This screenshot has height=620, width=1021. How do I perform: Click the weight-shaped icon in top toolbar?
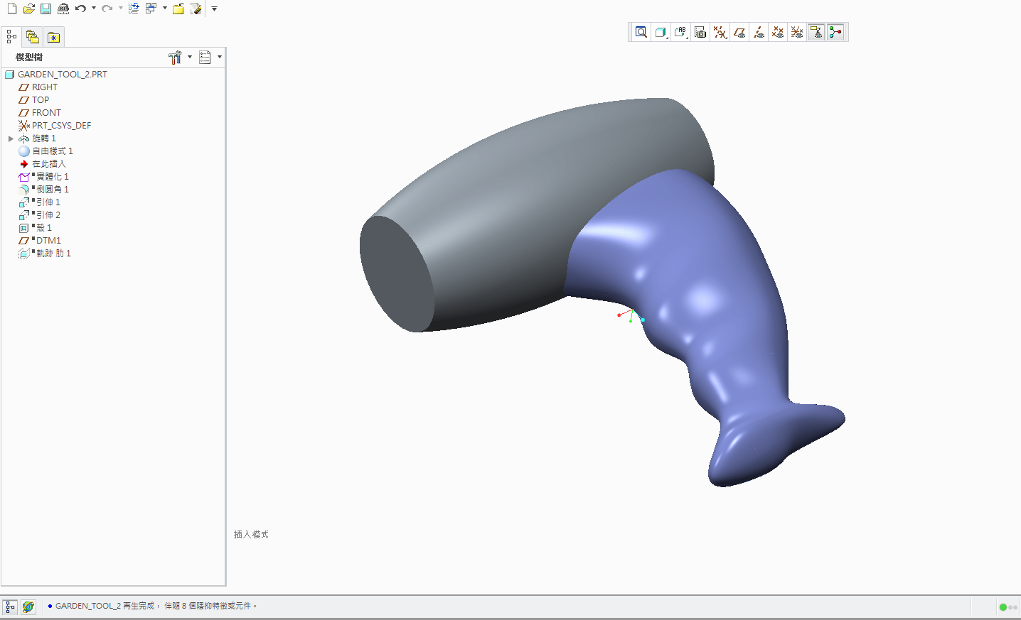[x=63, y=9]
